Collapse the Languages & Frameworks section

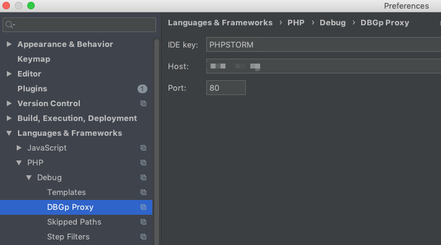pos(9,133)
